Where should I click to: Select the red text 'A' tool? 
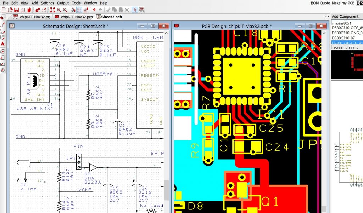(2, 44)
